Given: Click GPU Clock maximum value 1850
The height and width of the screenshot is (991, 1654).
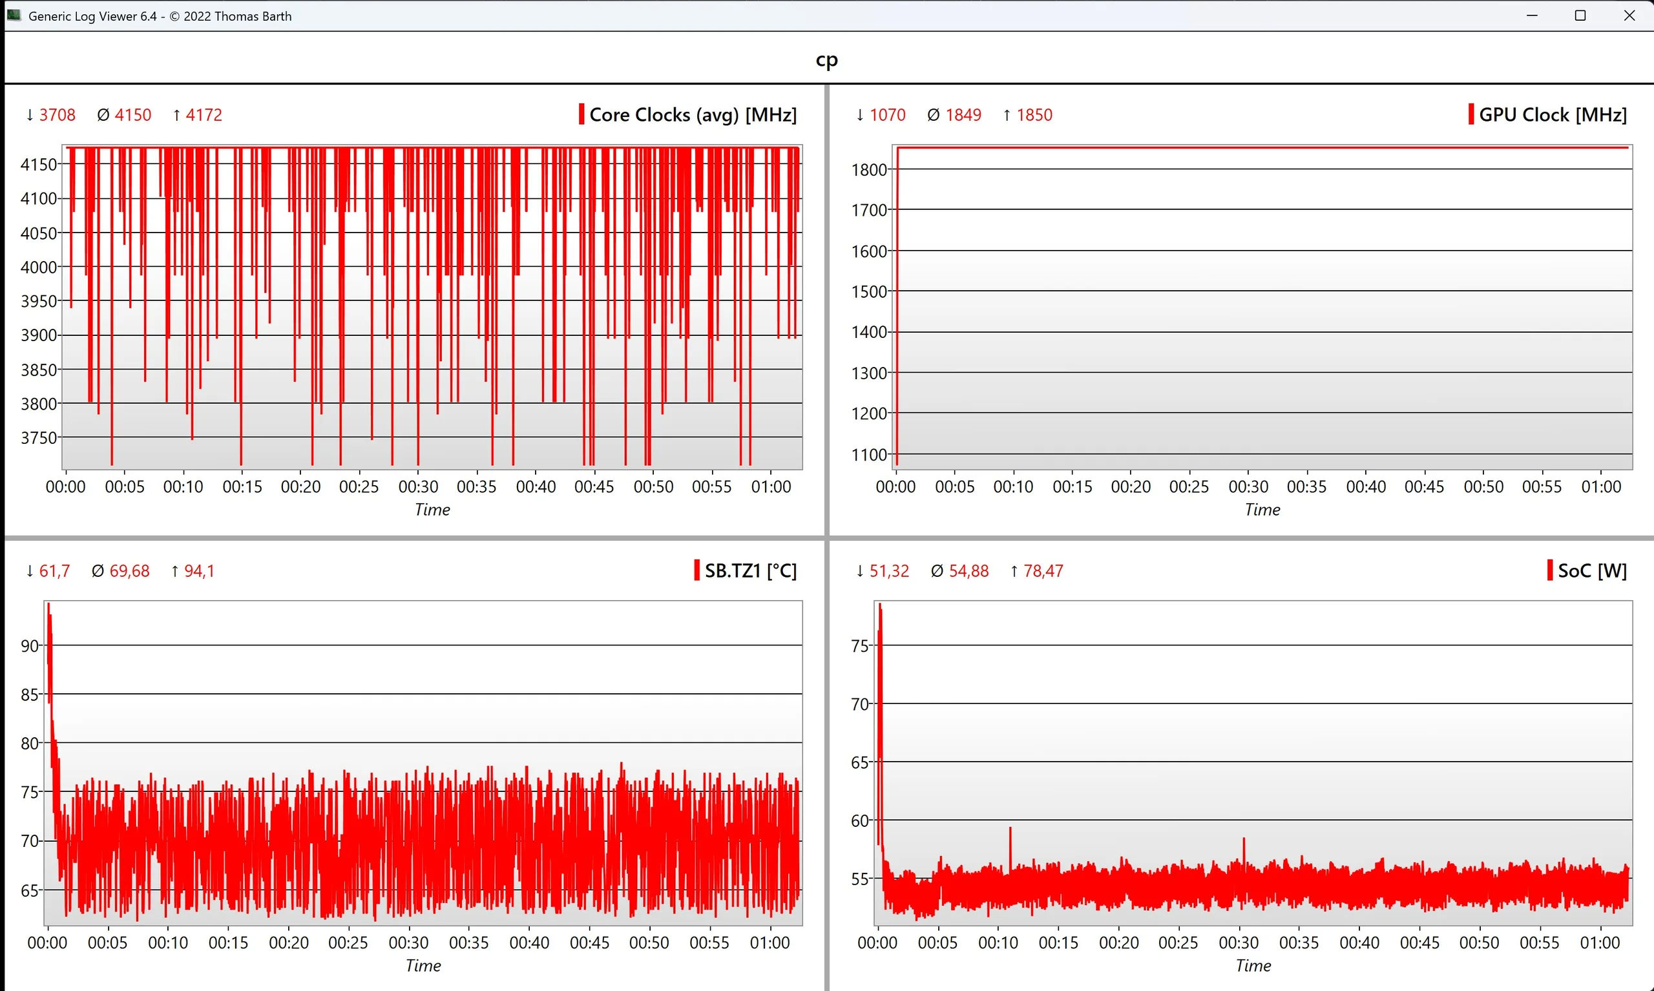Looking at the screenshot, I should coord(1034,115).
